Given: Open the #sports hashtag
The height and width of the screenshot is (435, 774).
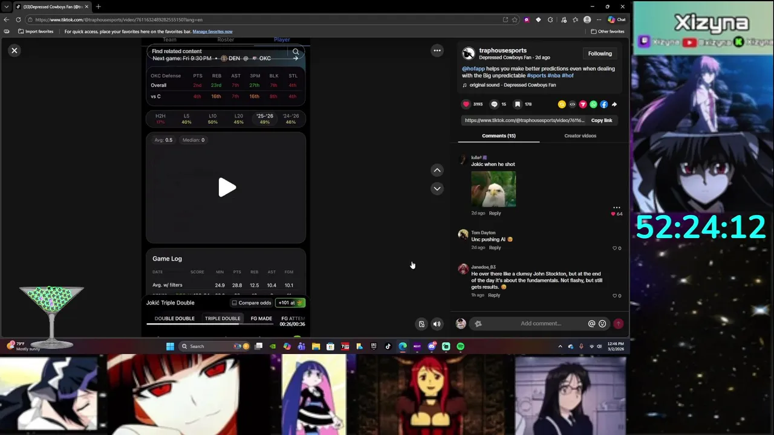Looking at the screenshot, I should [536, 76].
